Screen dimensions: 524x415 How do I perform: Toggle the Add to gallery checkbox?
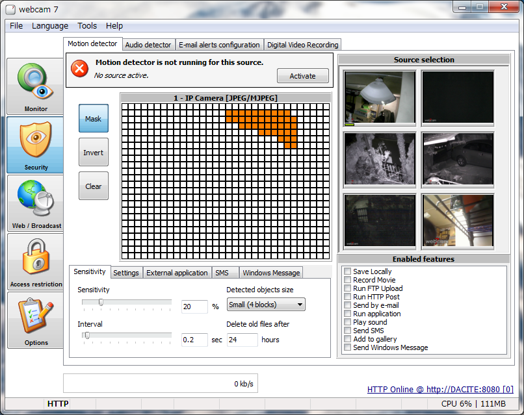point(348,339)
